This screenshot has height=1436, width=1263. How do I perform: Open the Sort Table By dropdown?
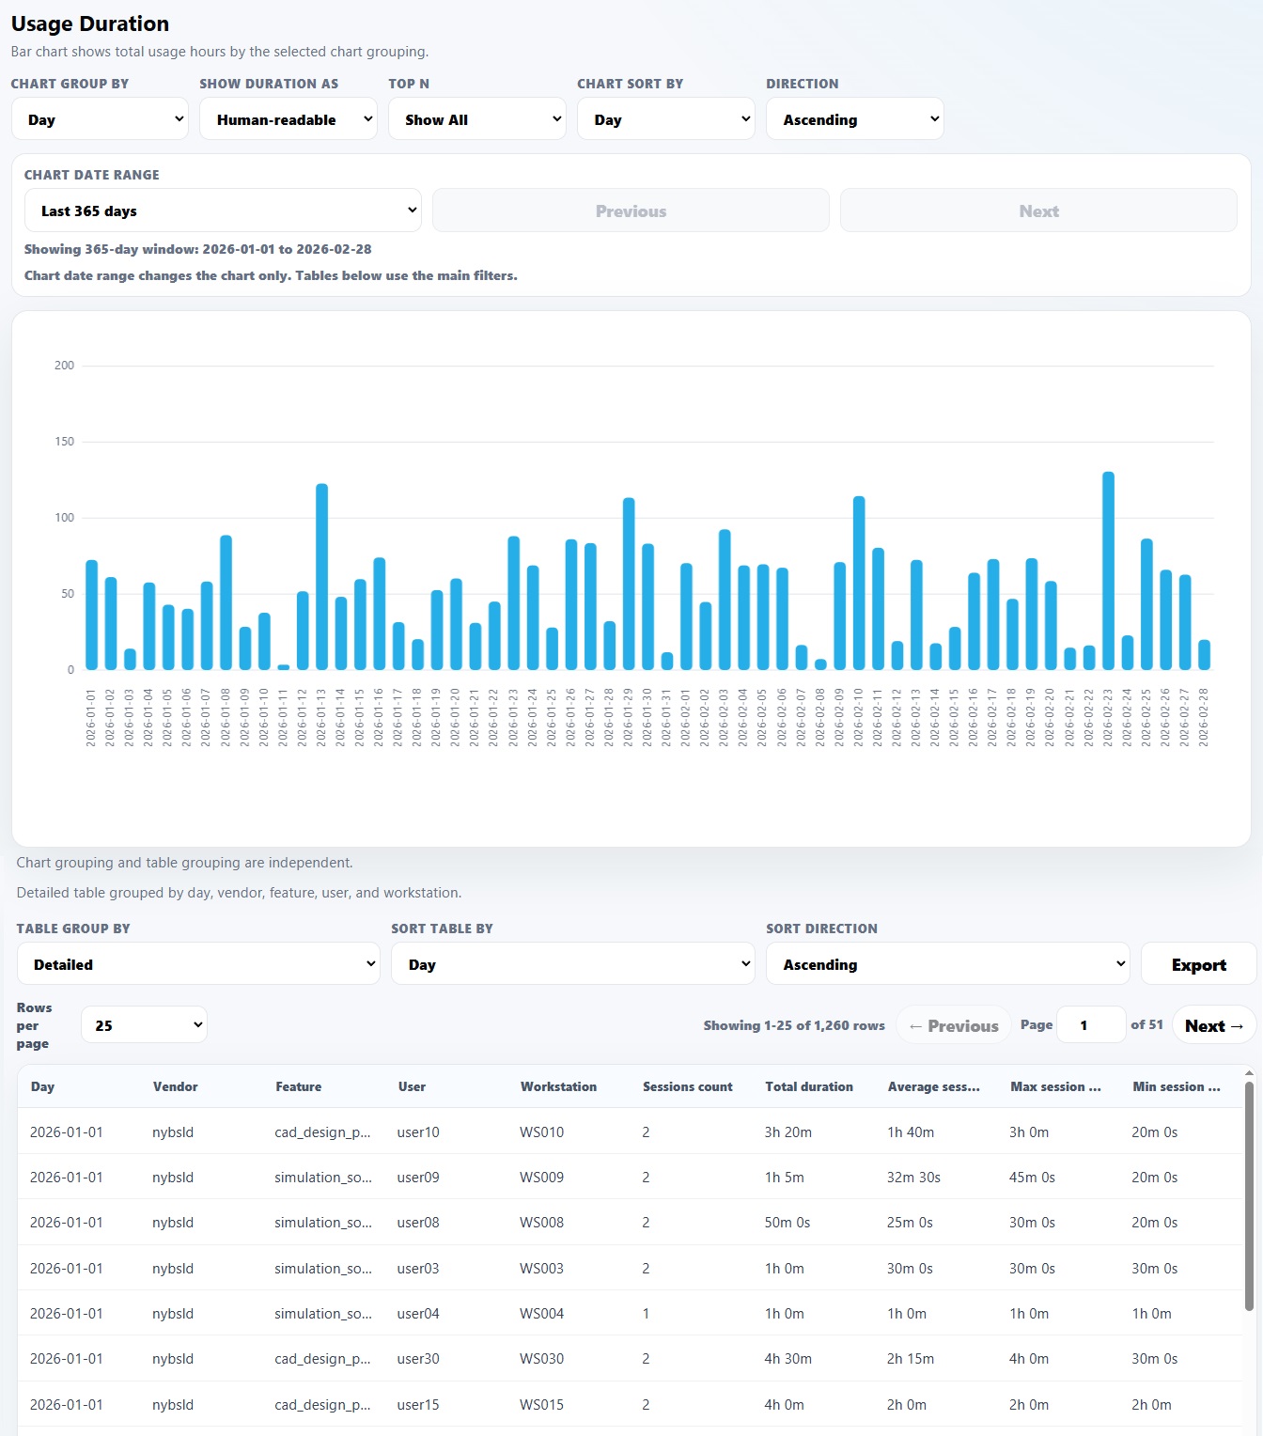coord(573,964)
